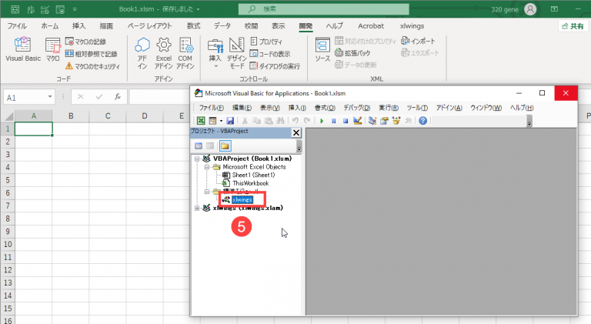The width and height of the screenshot is (591, 324).
Task: Click the Break (pause) icon in VBA toolbar
Action: tap(333, 121)
